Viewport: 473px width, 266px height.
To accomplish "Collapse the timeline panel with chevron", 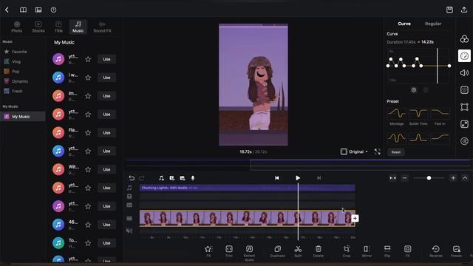I will click(x=465, y=178).
